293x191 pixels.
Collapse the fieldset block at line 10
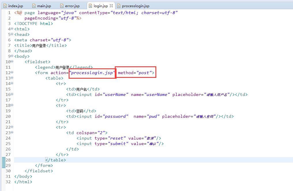pos(12,61)
